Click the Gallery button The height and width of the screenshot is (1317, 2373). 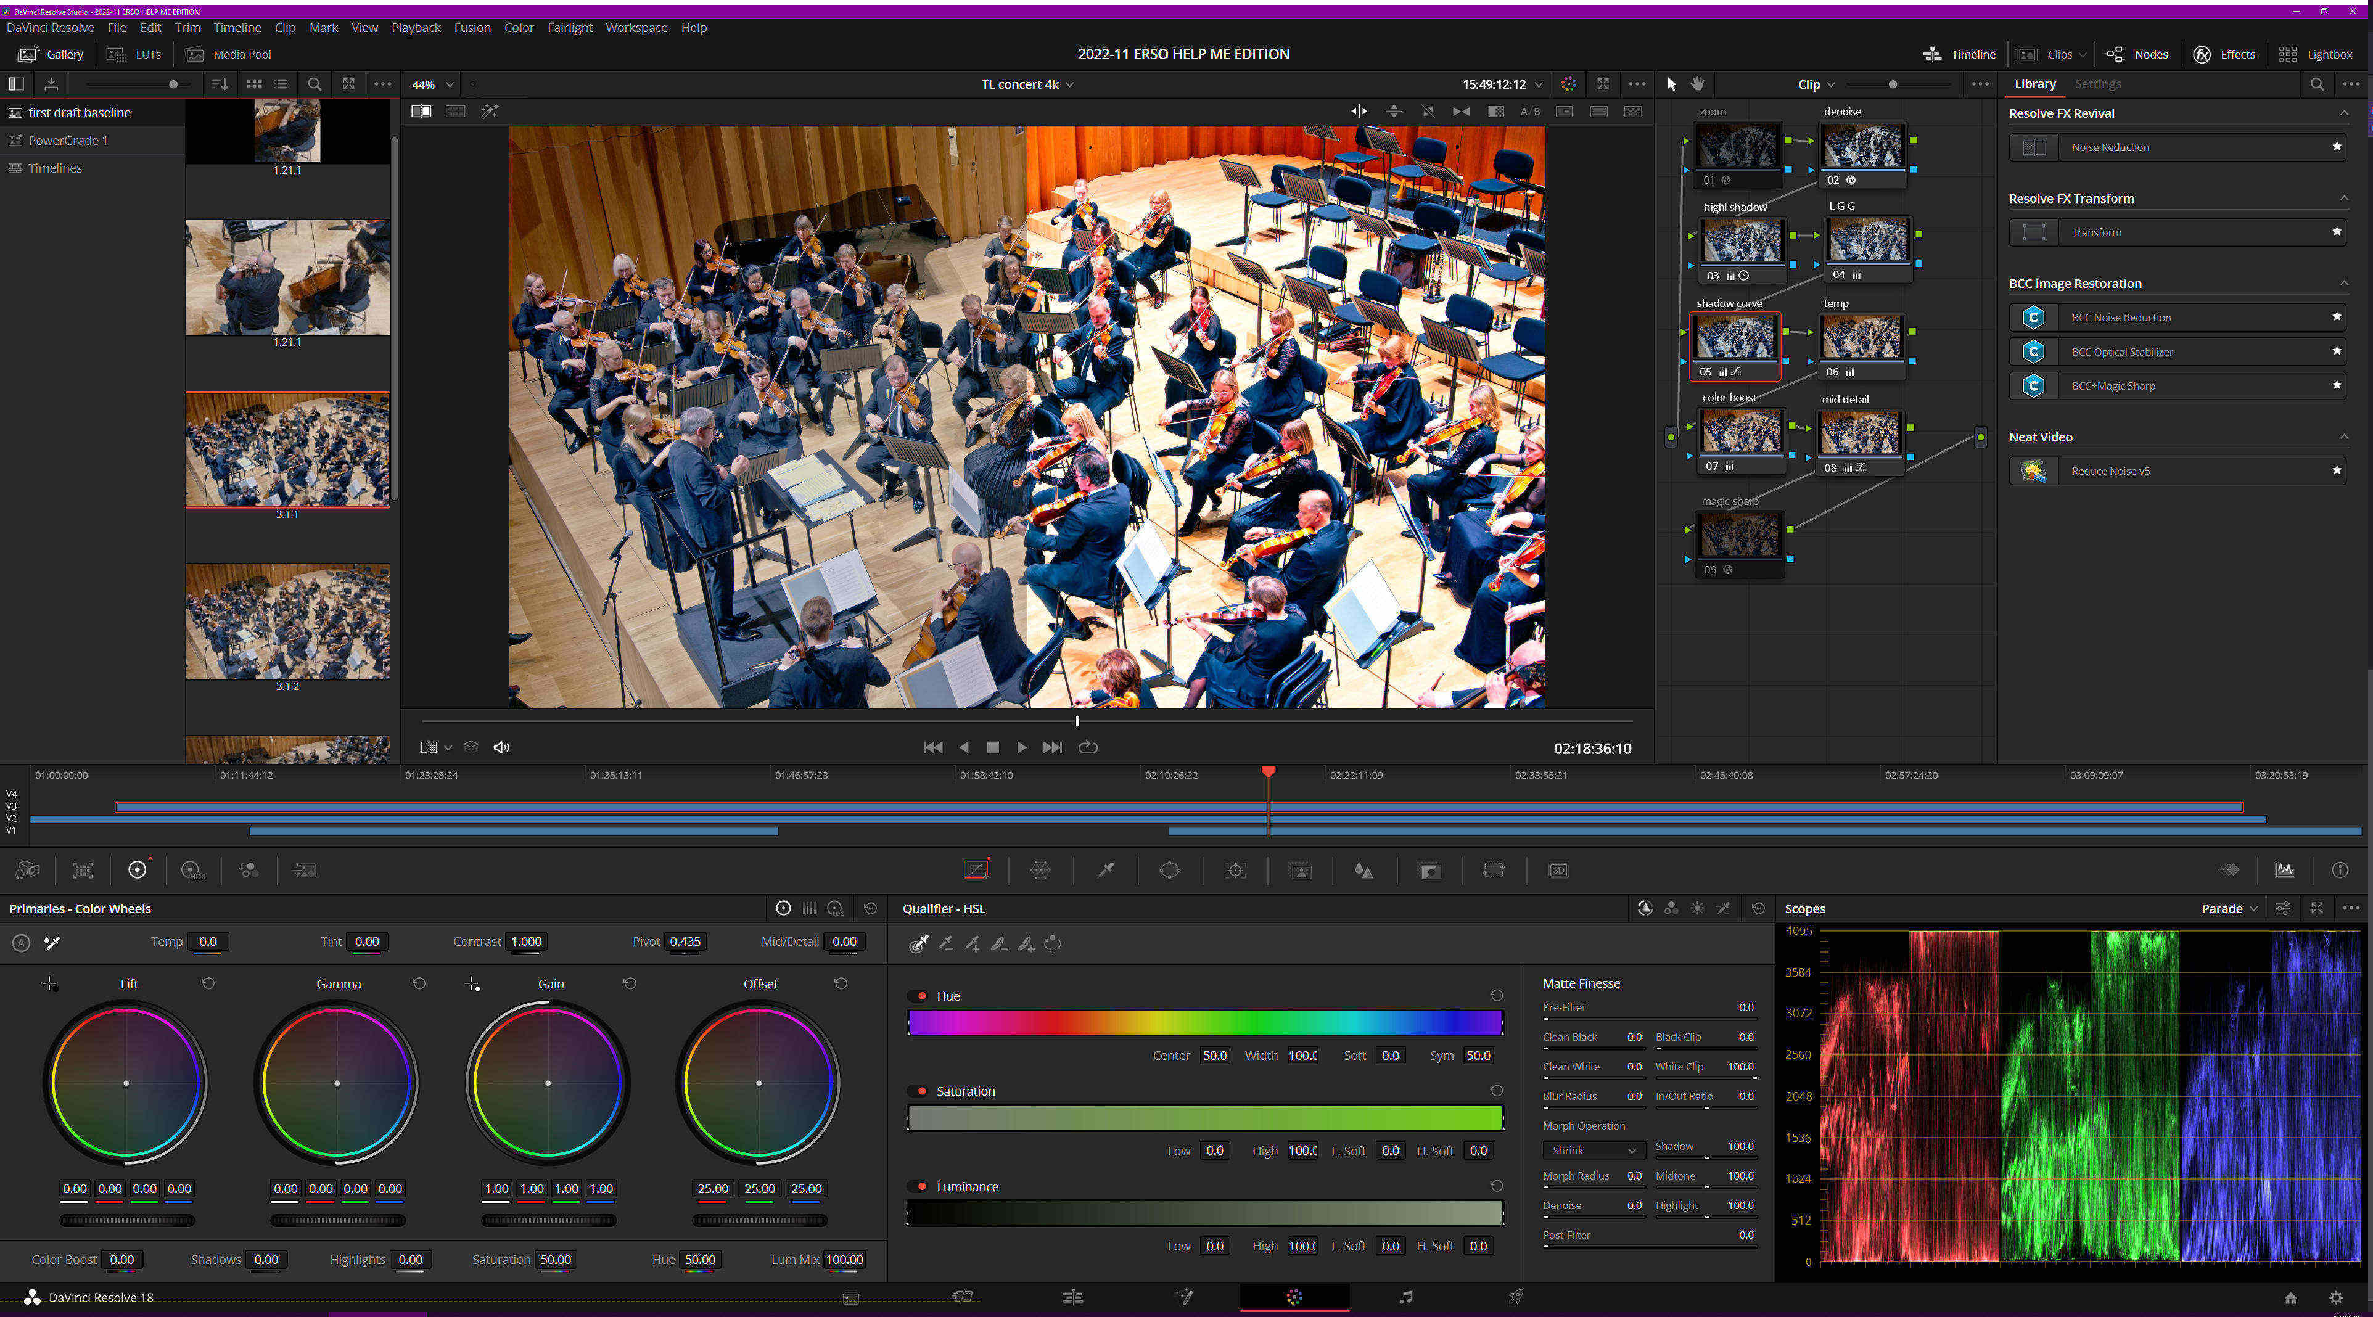(x=51, y=54)
